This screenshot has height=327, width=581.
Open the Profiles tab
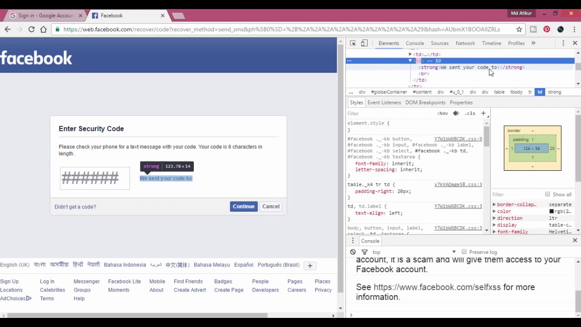pos(516,43)
